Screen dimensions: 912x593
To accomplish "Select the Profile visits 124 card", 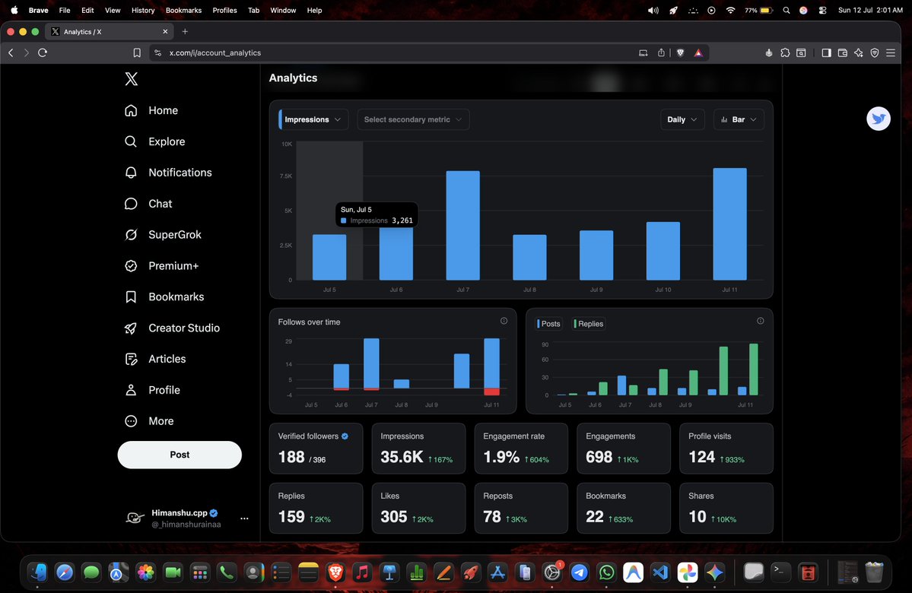I will click(x=726, y=449).
